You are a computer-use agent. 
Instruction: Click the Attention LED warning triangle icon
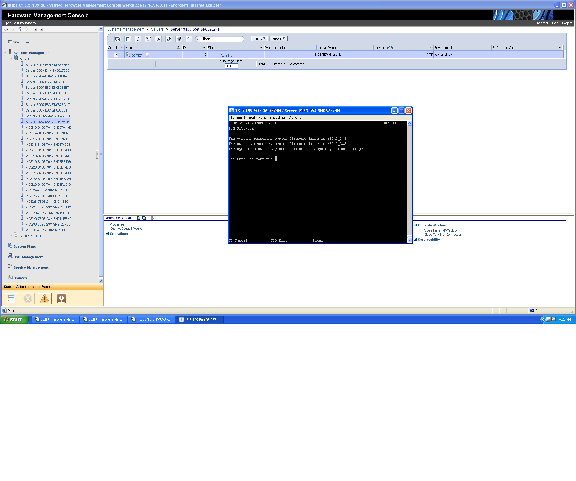[x=45, y=299]
